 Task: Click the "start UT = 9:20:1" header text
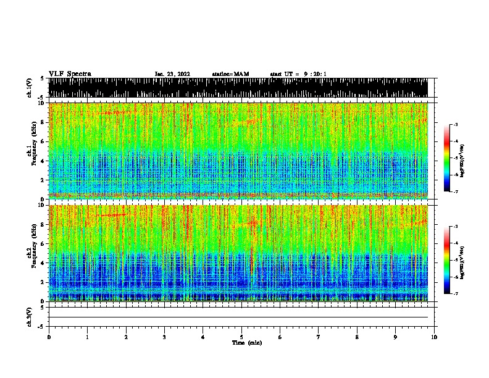click(298, 74)
